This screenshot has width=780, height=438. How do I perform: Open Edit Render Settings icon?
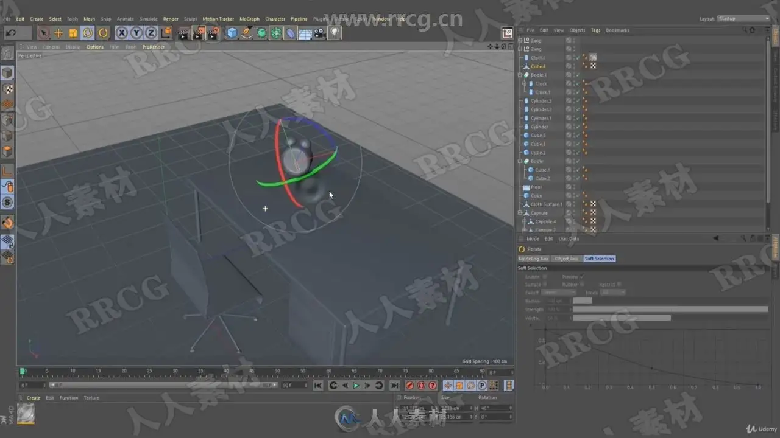213,33
